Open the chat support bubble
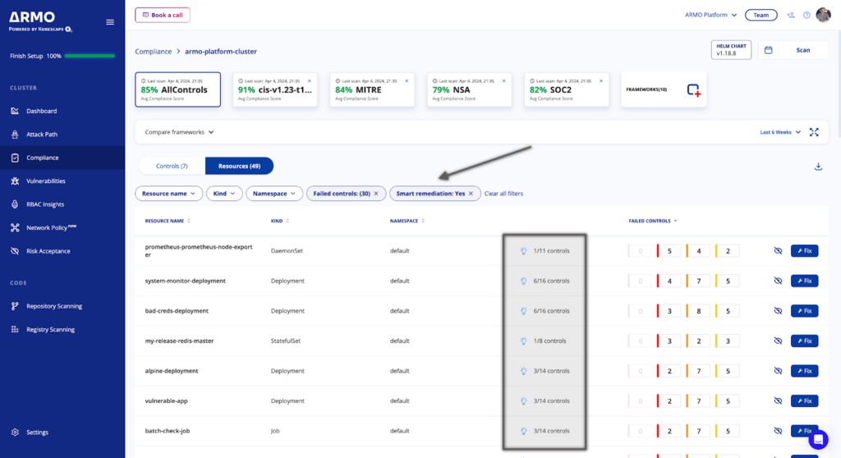Image resolution: width=841 pixels, height=458 pixels. coord(818,440)
